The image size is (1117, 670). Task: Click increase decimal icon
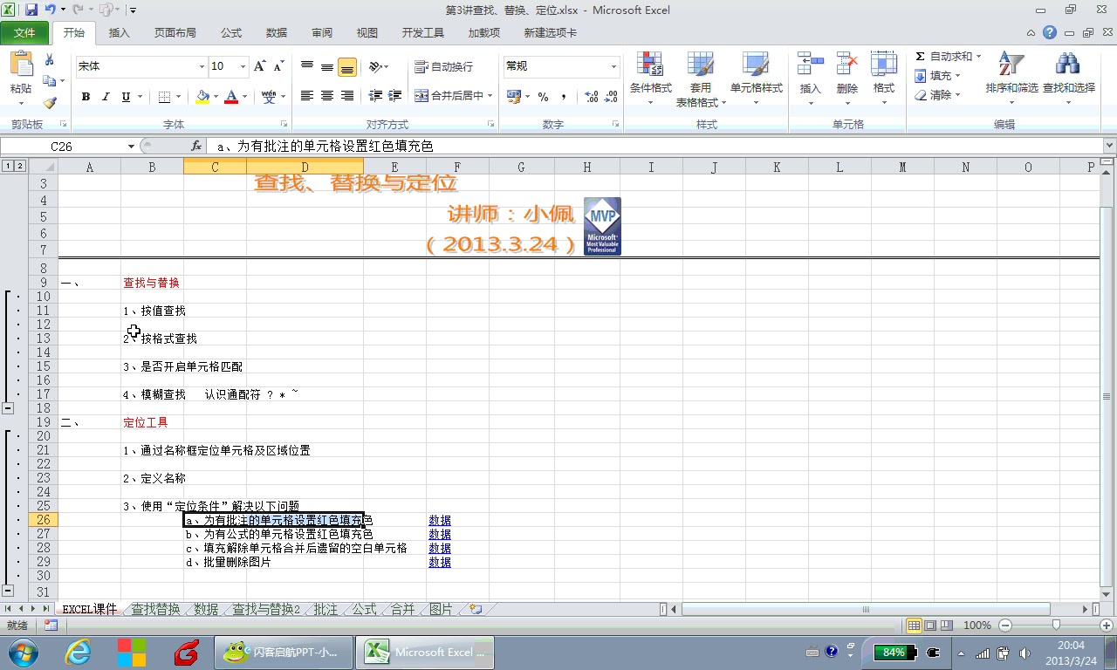[x=591, y=96]
